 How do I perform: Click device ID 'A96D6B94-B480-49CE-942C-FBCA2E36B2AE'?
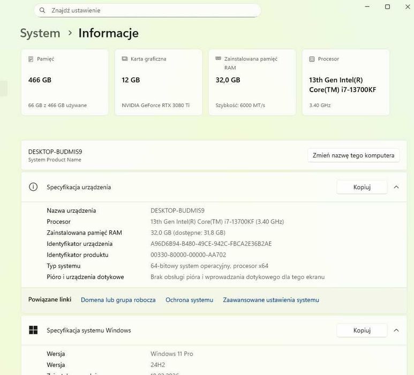(x=211, y=244)
